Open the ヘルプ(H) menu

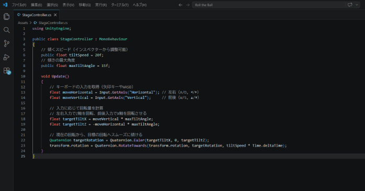(x=140, y=5)
